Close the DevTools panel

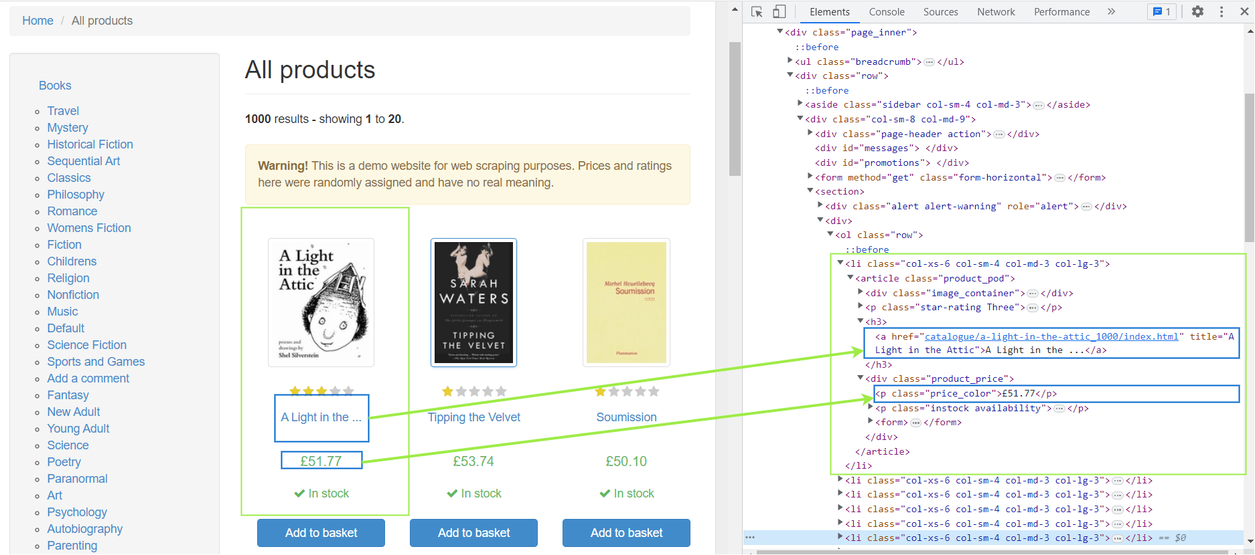pyautogui.click(x=1244, y=11)
